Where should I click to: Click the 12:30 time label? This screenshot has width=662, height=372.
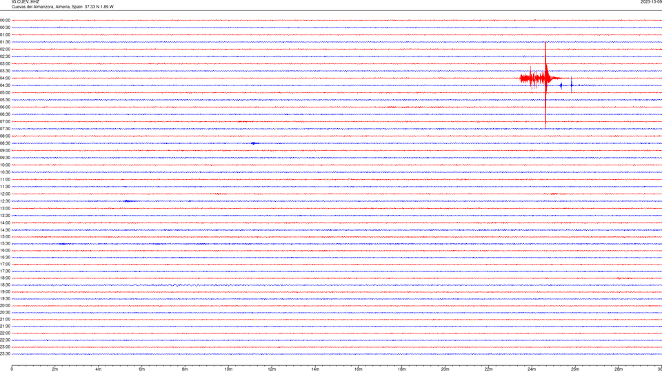pos(5,201)
